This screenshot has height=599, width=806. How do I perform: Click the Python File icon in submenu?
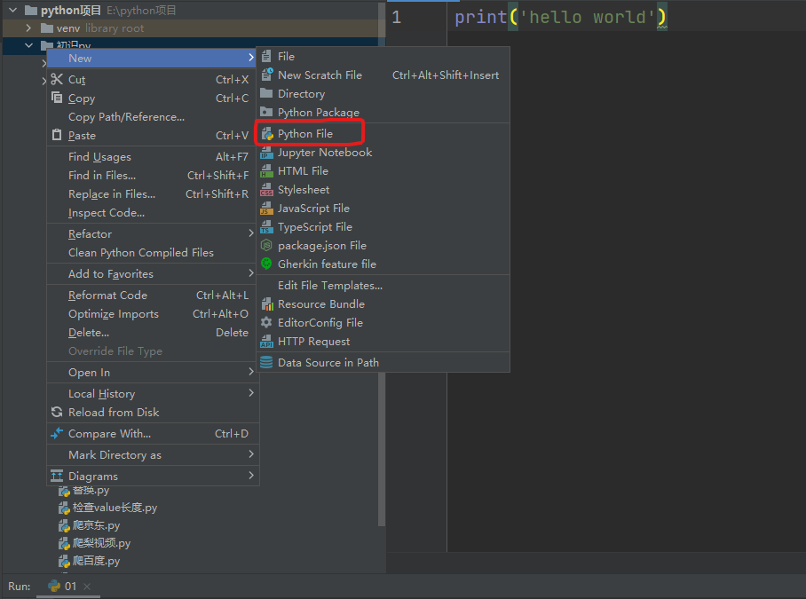point(267,134)
